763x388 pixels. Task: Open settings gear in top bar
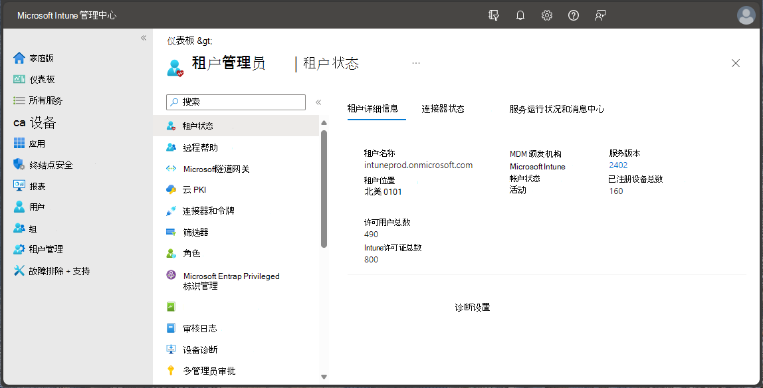(x=547, y=15)
